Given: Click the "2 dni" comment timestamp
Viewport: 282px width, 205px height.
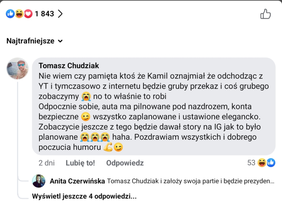Looking at the screenshot, I should tap(47, 163).
